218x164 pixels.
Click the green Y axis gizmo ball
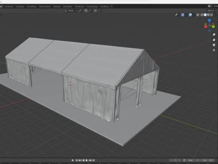pyautogui.click(x=213, y=26)
